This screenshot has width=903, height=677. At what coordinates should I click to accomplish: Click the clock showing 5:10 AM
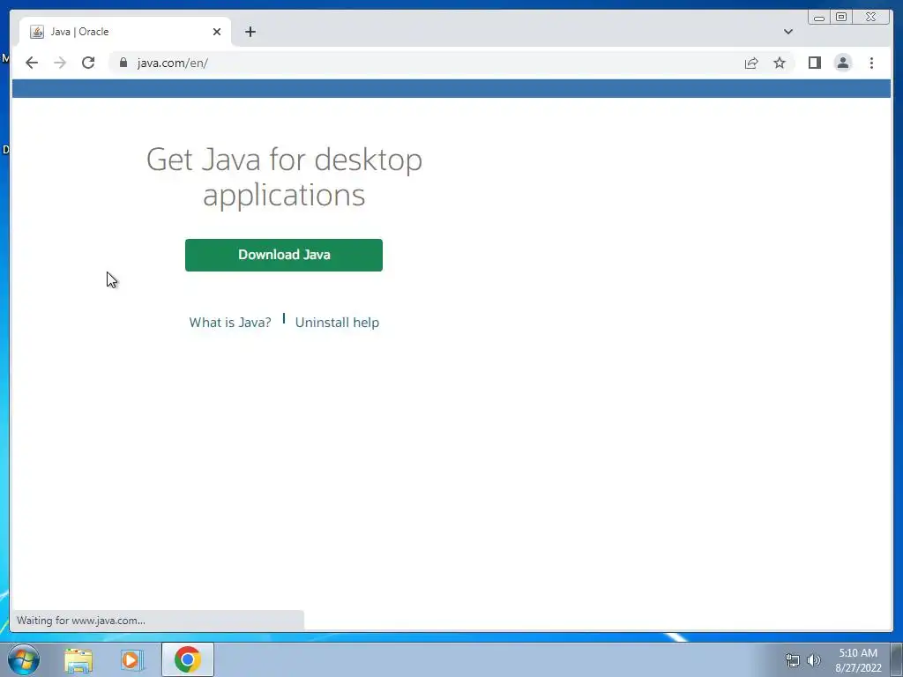tap(858, 660)
